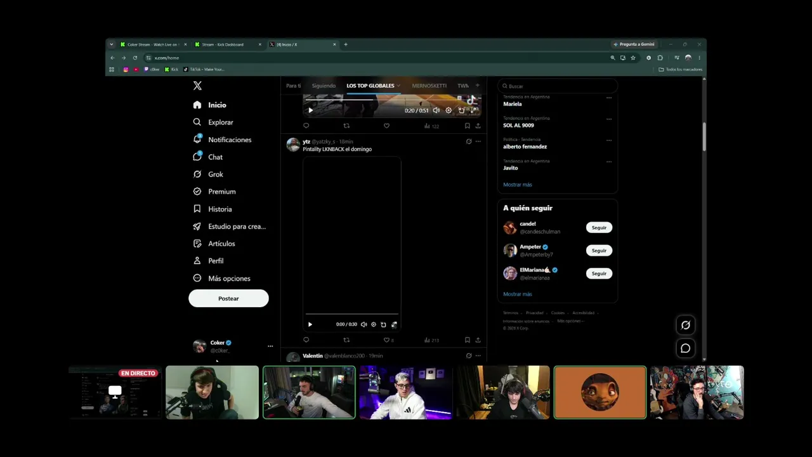Mute the 0:51 video

[436, 110]
